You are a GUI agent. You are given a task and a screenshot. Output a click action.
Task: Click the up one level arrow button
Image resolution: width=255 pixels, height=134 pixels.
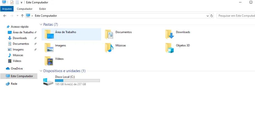pos(22,16)
